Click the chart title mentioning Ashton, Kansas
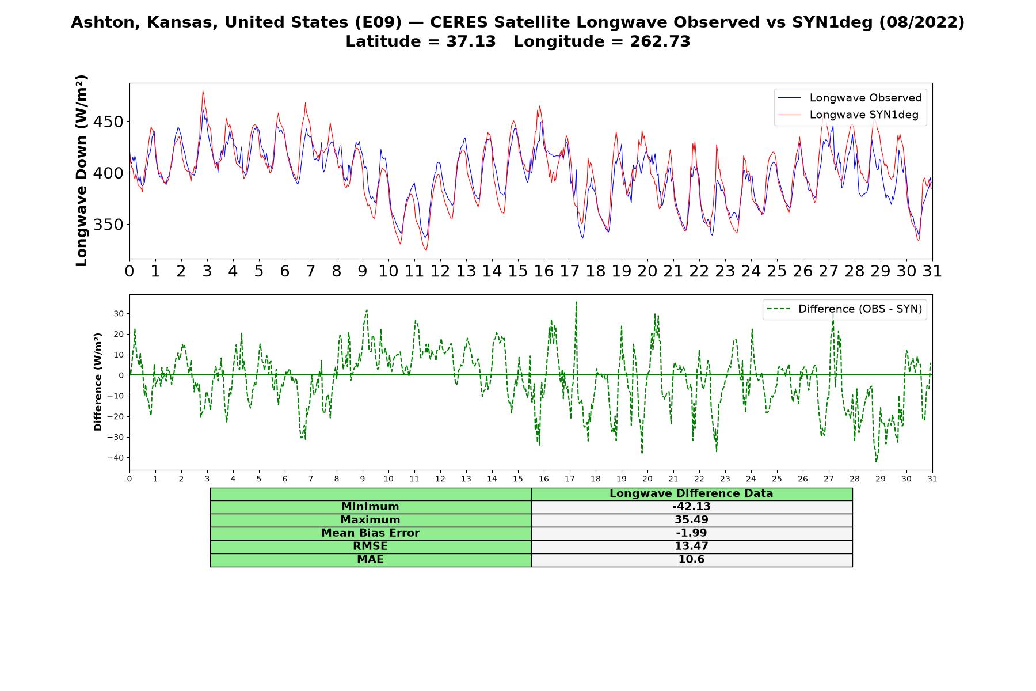1036x691 pixels. tap(517, 22)
